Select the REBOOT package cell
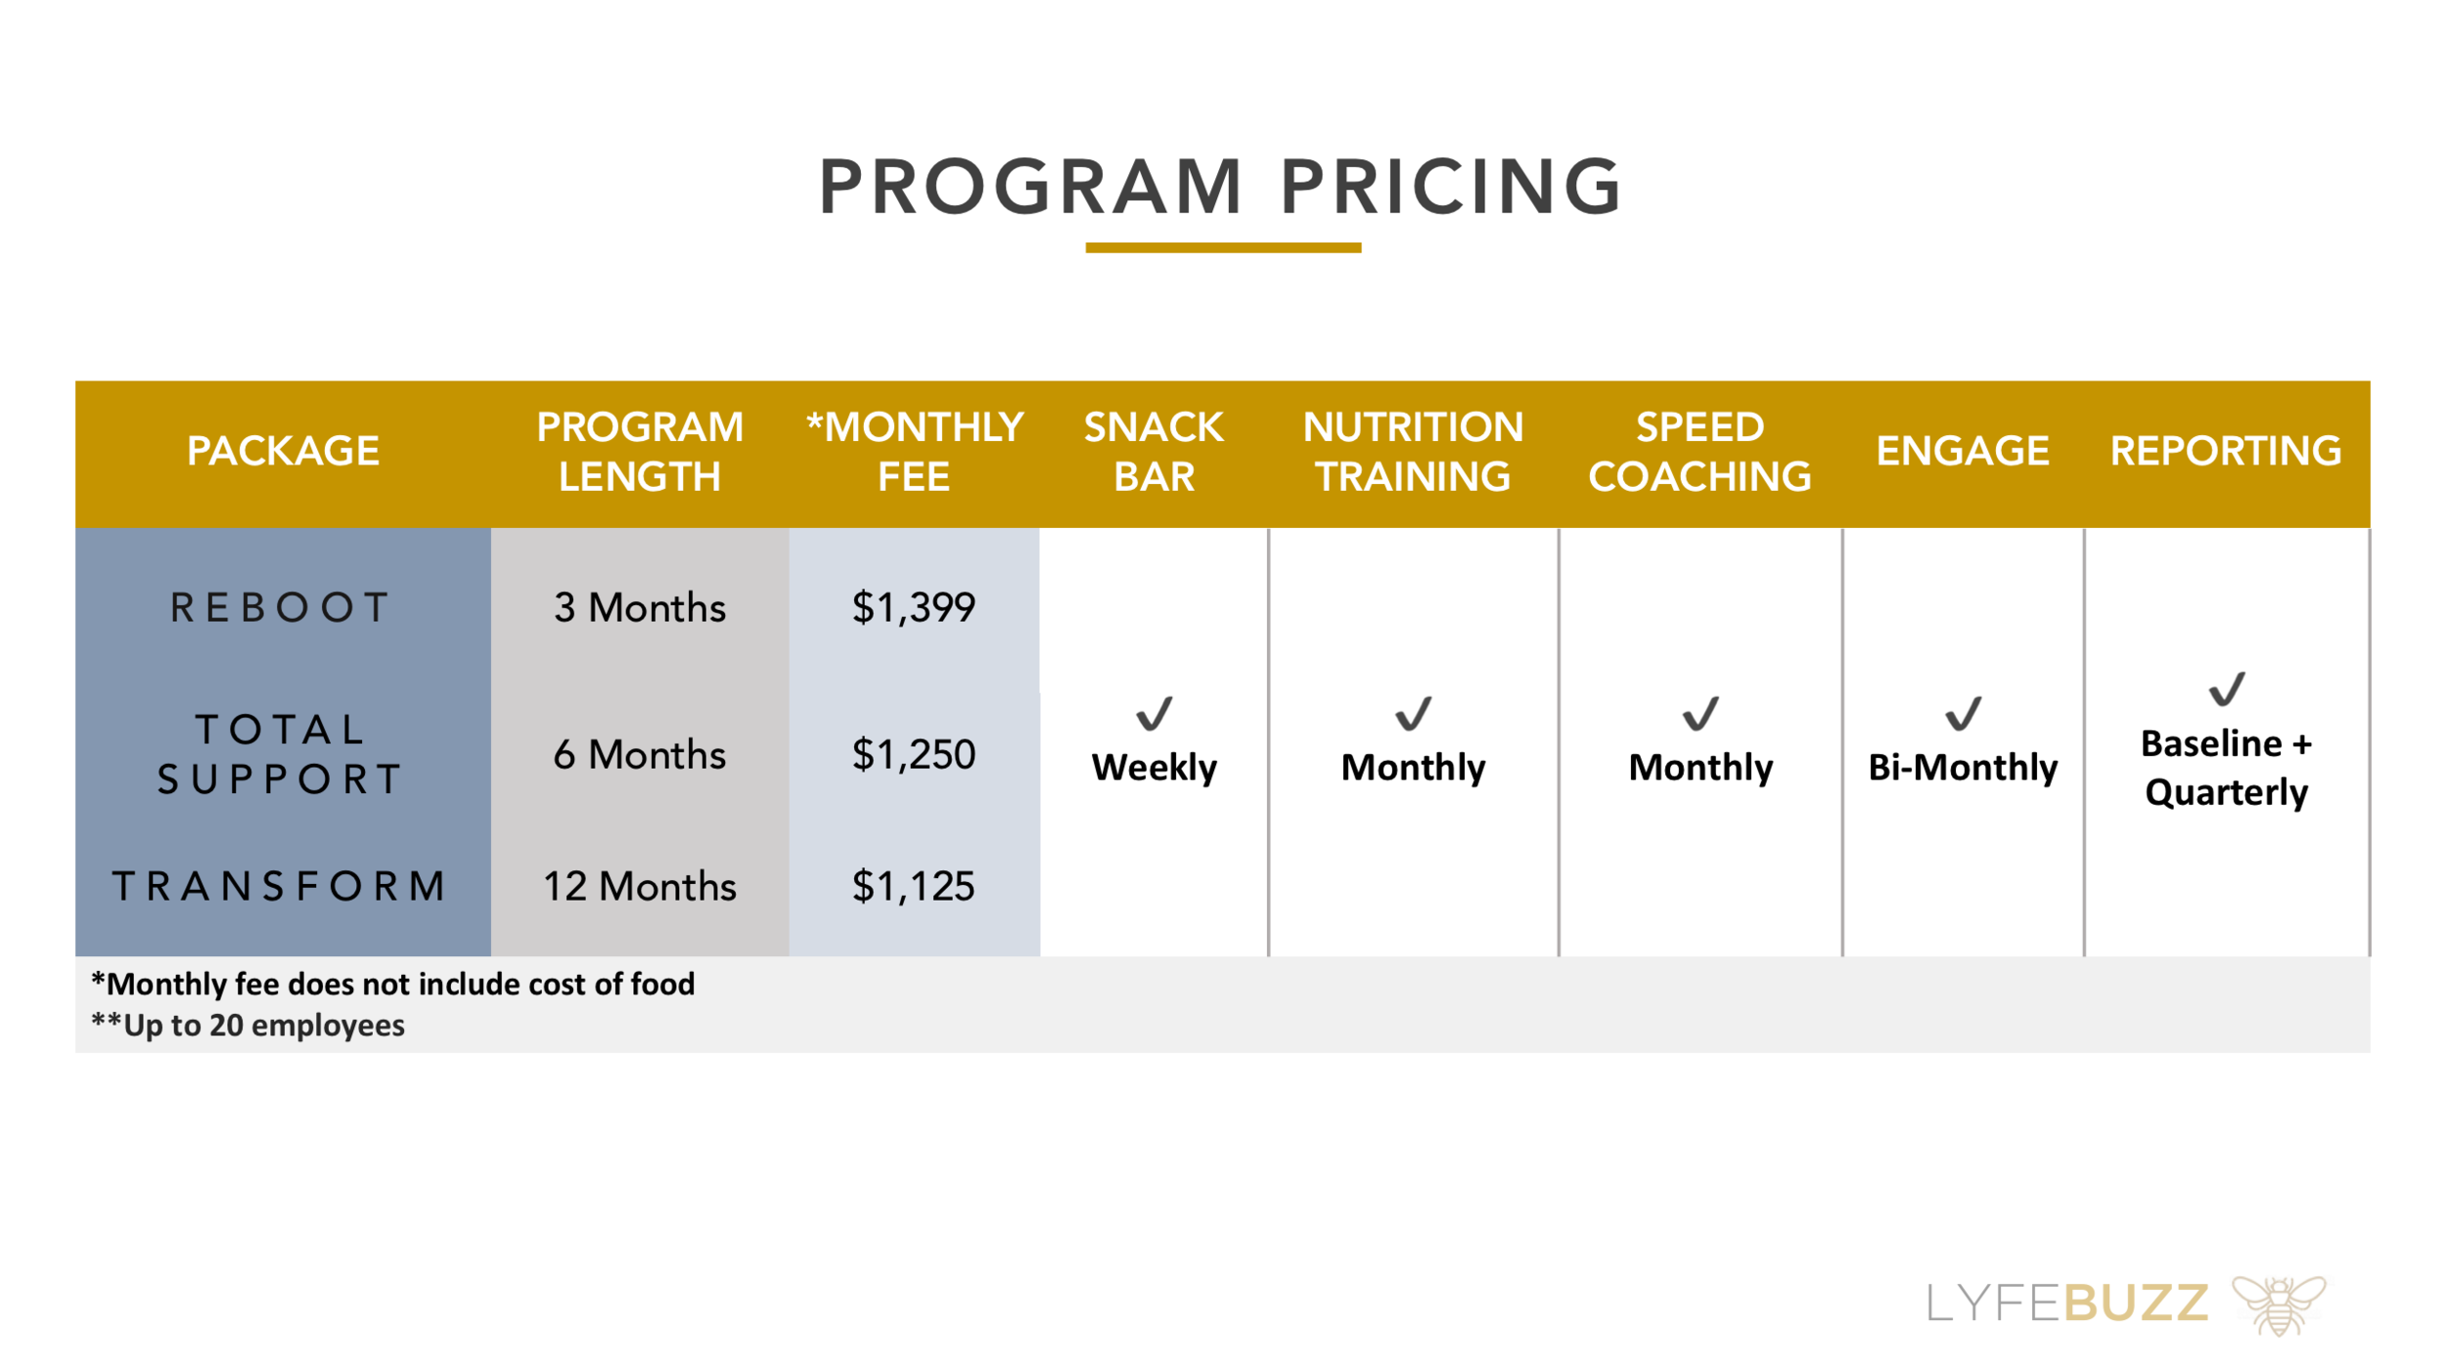The height and width of the screenshot is (1367, 2446). coord(282,608)
